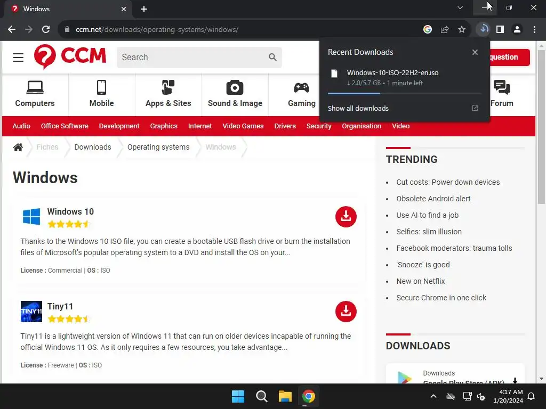Open trending 'Use AI to find a job'
This screenshot has width=546, height=409.
[427, 215]
